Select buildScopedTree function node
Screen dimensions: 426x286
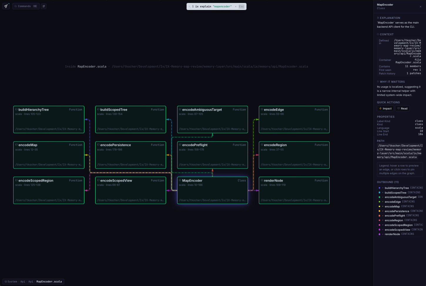pyautogui.click(x=131, y=119)
